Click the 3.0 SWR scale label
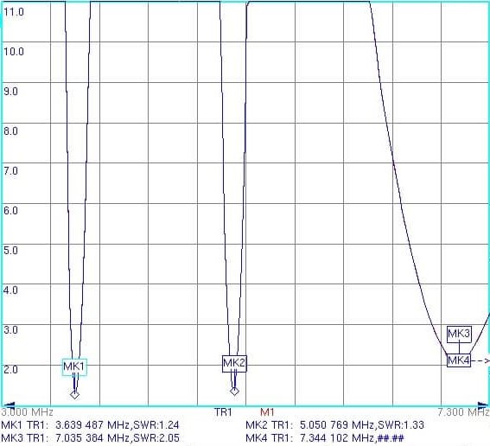The image size is (490, 446). tap(10, 330)
